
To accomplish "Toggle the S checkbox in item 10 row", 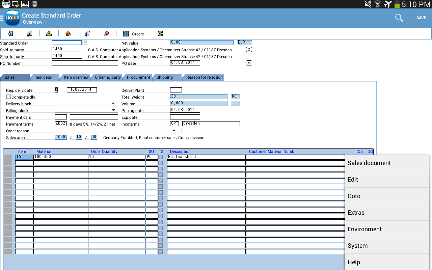I will (160, 157).
